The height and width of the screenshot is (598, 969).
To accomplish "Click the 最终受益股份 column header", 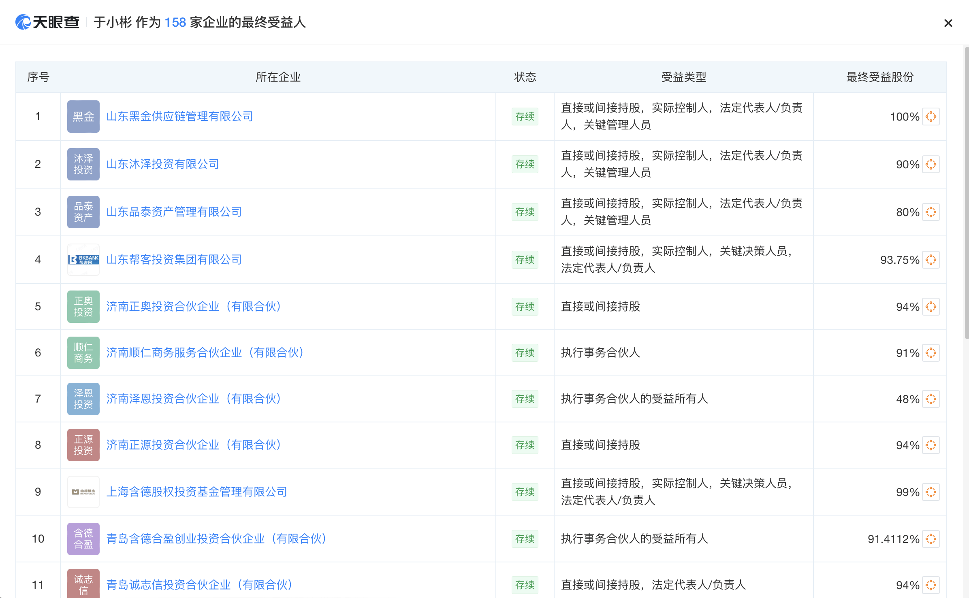I will click(879, 77).
